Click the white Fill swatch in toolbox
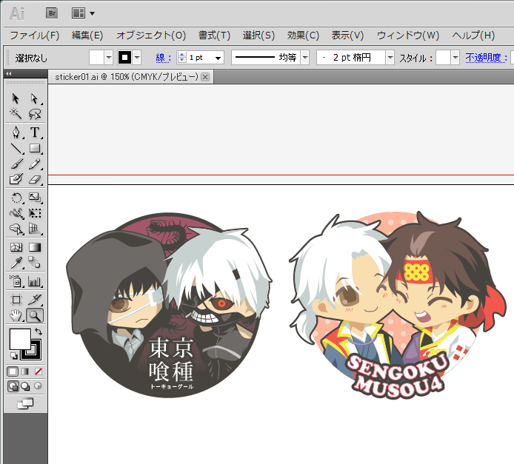Screen dimensions: 514x464 20,339
